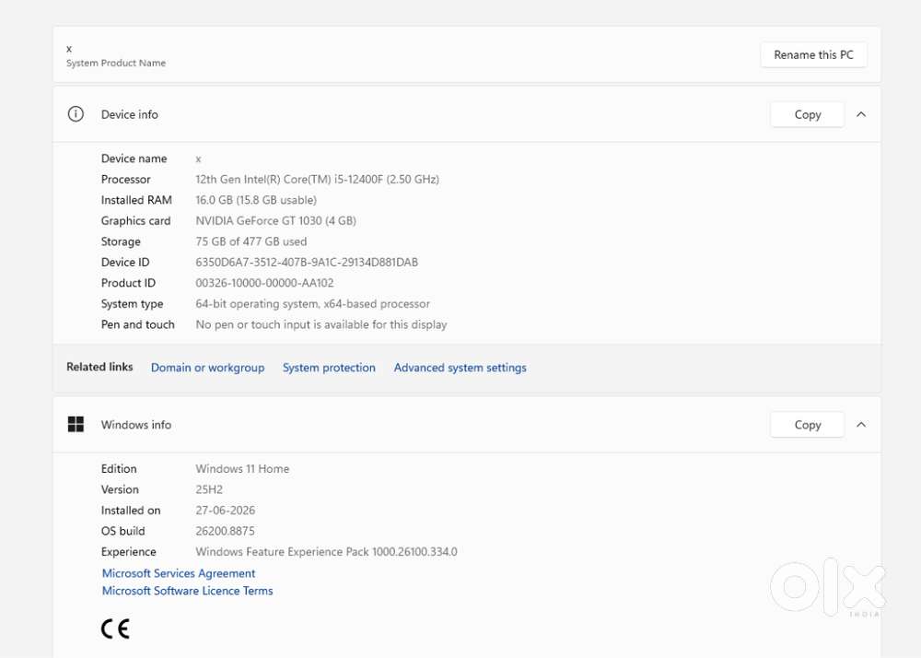Select the processor value 12th Gen Intel Core i5-12400F

(x=317, y=179)
